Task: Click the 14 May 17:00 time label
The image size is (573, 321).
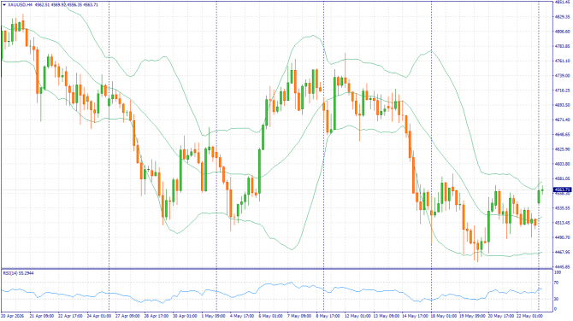Action: click(415, 316)
